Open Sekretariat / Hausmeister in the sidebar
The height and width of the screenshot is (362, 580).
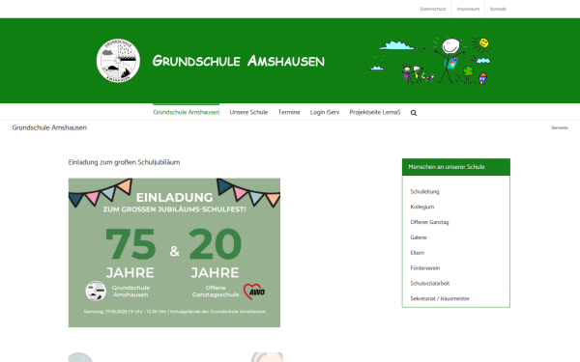[x=440, y=298]
